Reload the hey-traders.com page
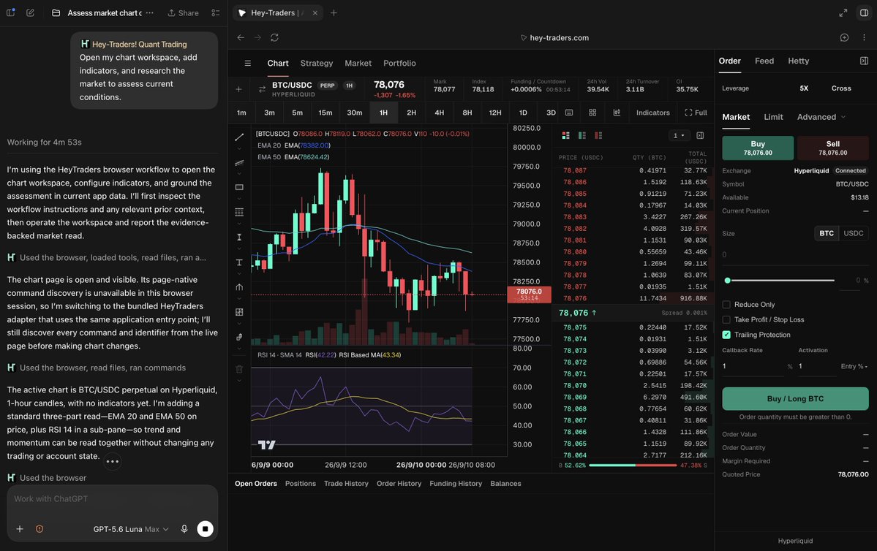This screenshot has width=877, height=551. [274, 37]
